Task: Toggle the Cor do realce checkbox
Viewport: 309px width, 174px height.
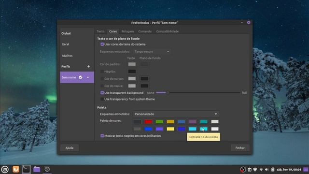Action: point(102,86)
